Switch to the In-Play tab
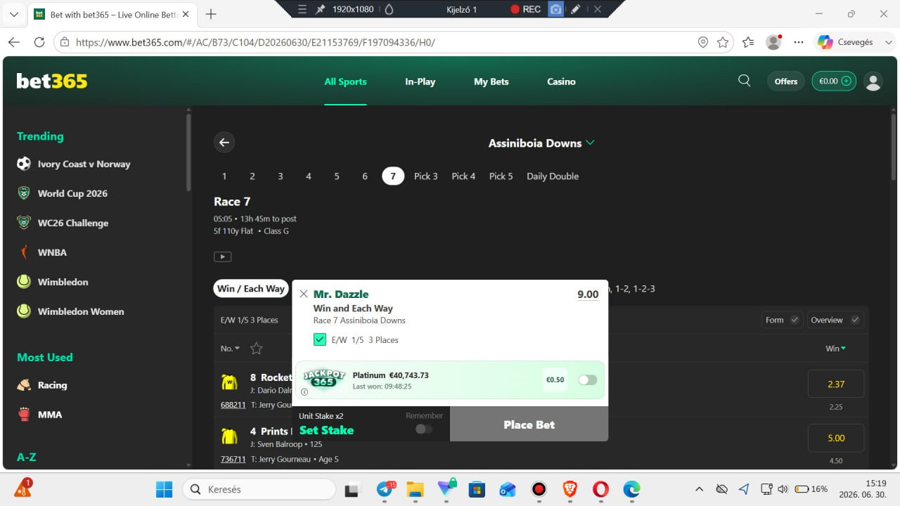 coord(420,82)
